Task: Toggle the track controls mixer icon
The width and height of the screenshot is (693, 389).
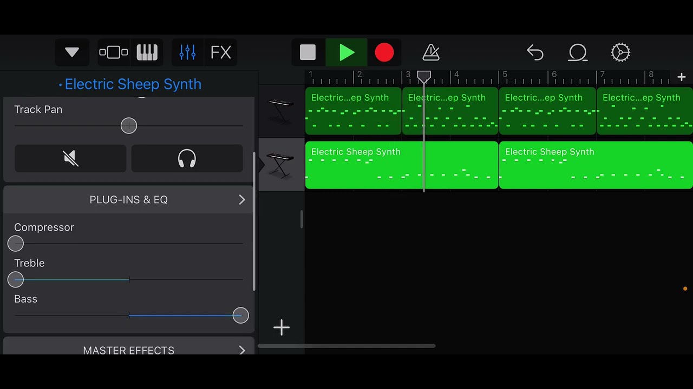Action: [187, 52]
